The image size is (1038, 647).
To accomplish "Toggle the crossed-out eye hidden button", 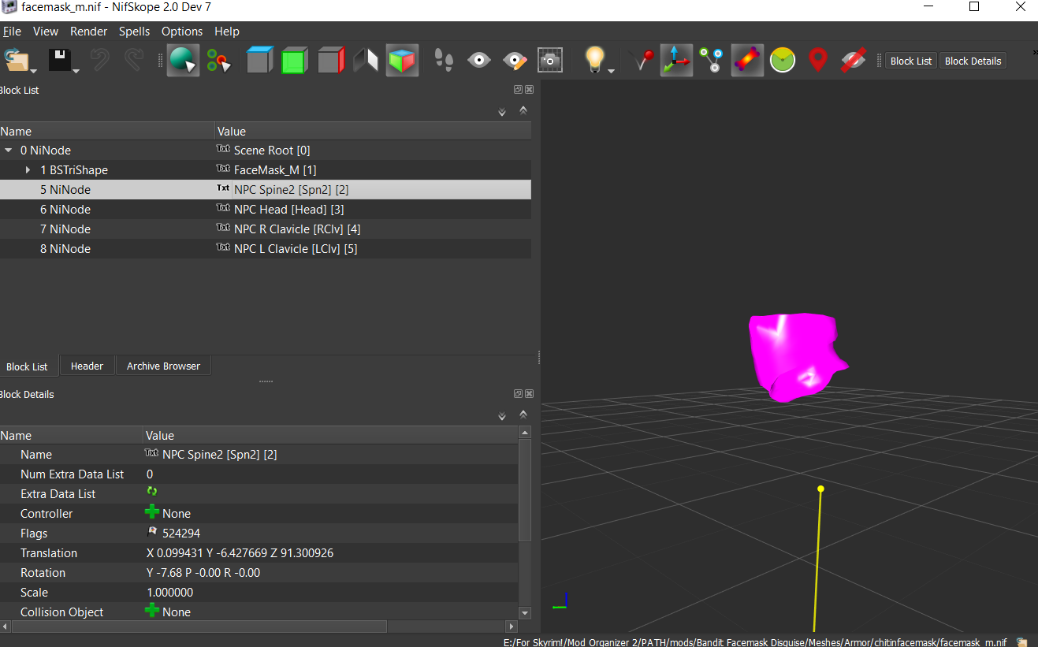I will click(854, 61).
